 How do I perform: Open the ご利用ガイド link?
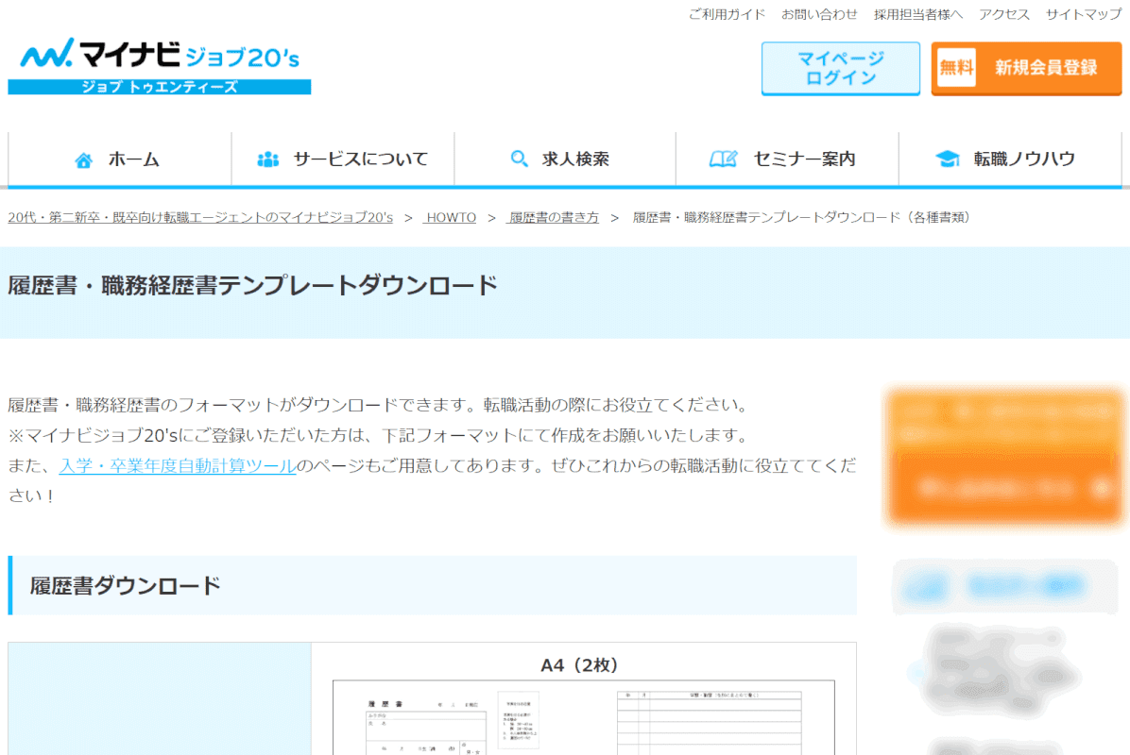[727, 14]
